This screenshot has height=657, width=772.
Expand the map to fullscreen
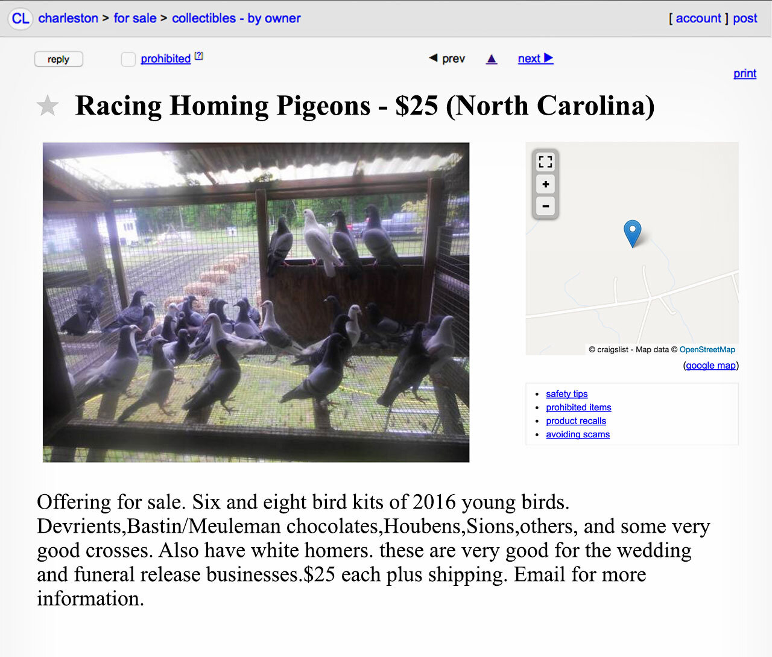click(545, 162)
